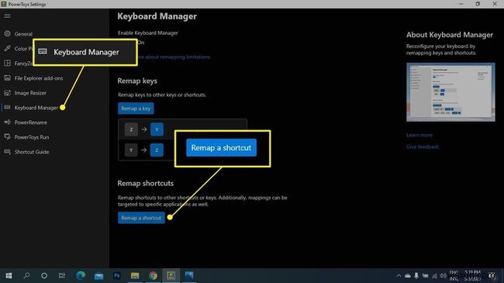Click the Image Resizer icon
The width and height of the screenshot is (504, 283).
pos(8,92)
